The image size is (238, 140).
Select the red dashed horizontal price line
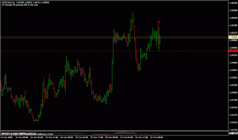[115, 51]
